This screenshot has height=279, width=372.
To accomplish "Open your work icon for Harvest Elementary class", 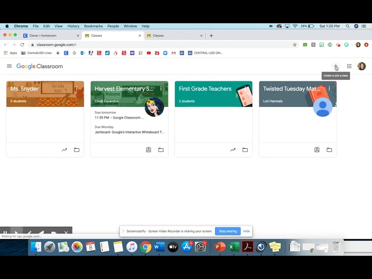I will 149,150.
